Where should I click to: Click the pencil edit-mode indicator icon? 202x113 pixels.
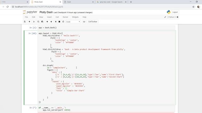(x=165, y=17)
